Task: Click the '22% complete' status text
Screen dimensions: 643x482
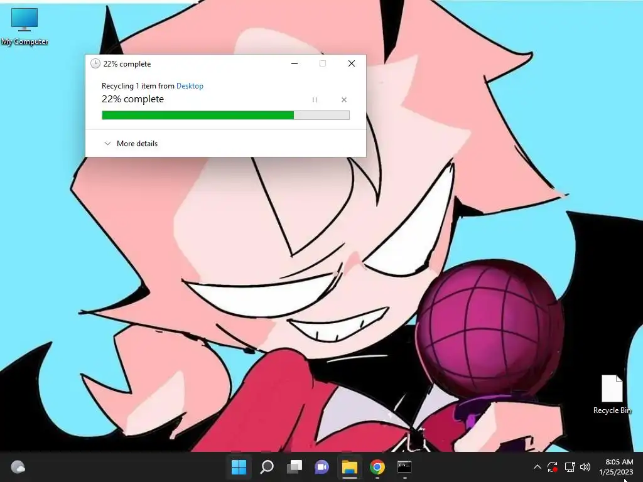Action: pyautogui.click(x=133, y=99)
